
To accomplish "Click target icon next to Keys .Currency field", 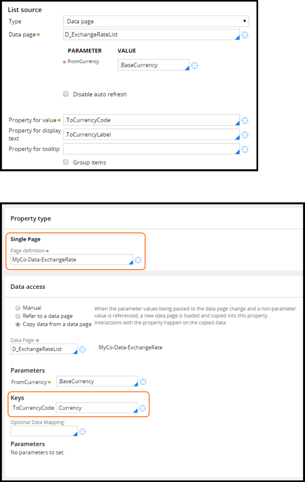I will coord(143,408).
